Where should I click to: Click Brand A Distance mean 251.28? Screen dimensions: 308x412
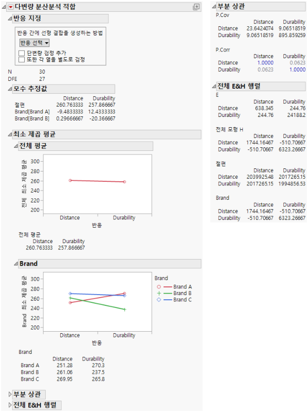(x=65, y=366)
